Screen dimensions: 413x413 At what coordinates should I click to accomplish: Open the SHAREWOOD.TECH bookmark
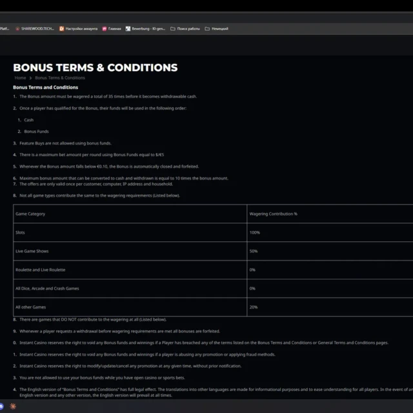(35, 28)
